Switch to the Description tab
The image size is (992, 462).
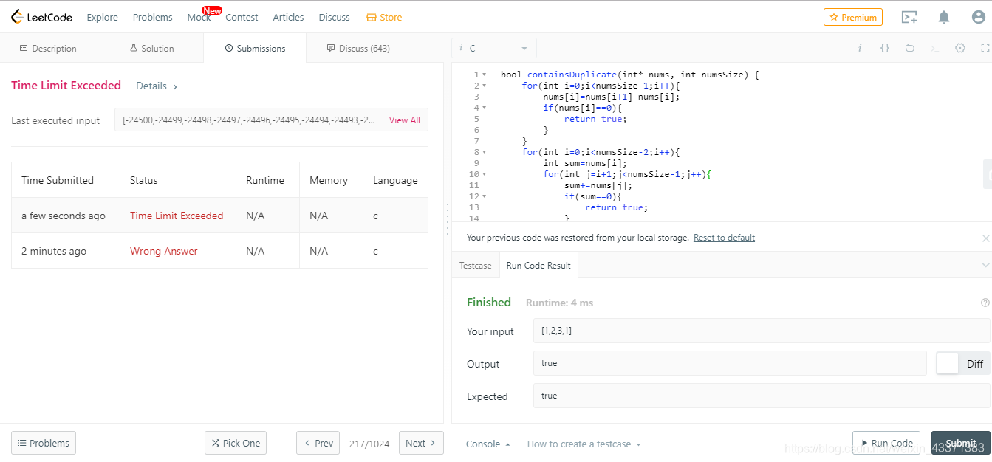click(48, 48)
